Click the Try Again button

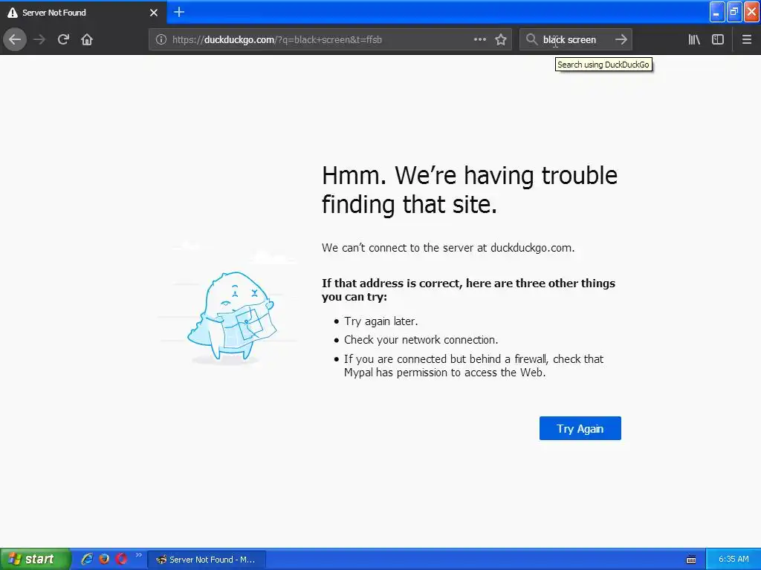pyautogui.click(x=580, y=428)
